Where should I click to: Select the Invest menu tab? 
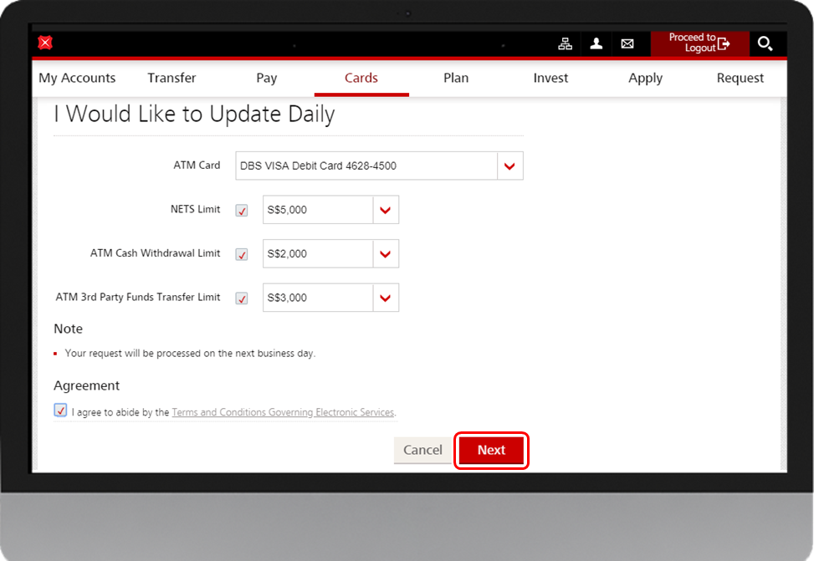550,78
